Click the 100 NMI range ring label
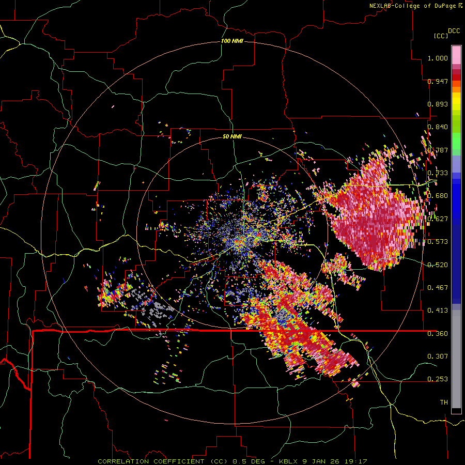The height and width of the screenshot is (465, 465). click(232, 41)
